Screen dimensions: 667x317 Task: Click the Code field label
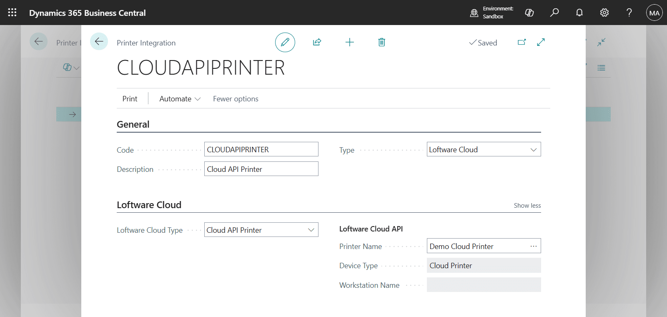125,150
